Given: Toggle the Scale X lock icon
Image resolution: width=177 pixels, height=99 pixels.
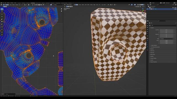Looking at the screenshot, I should coord(174,40).
